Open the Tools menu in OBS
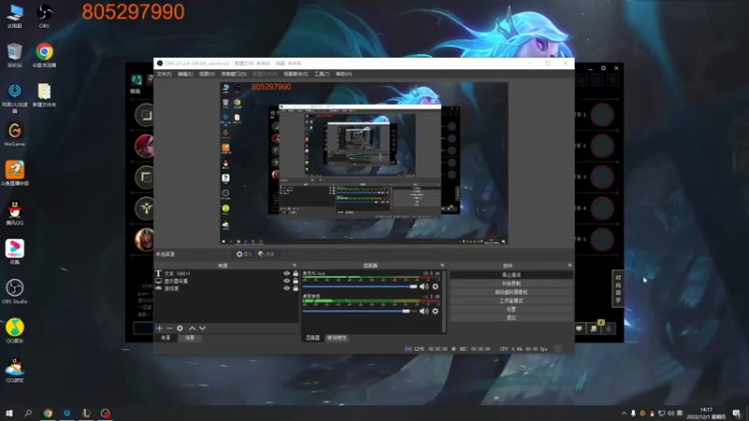The image size is (749, 421). [322, 74]
